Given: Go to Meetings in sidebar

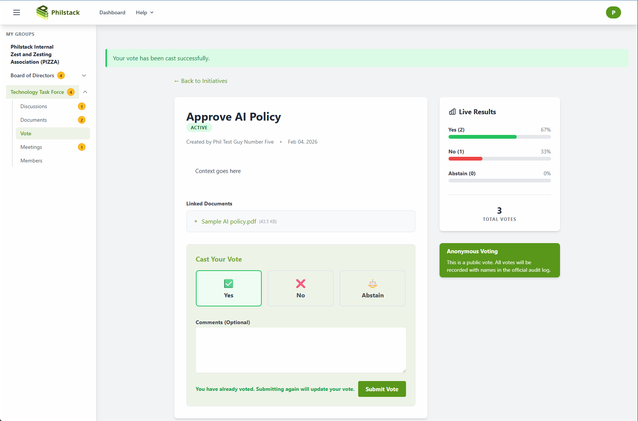Looking at the screenshot, I should [31, 147].
